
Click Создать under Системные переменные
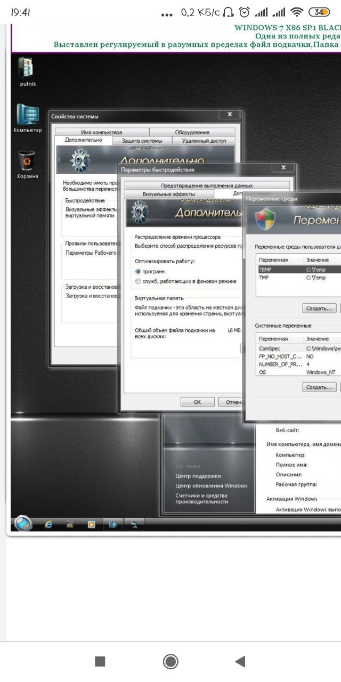(x=320, y=387)
